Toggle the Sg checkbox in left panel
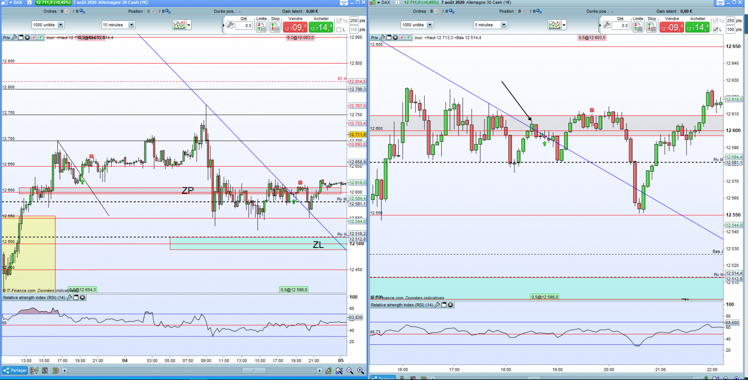This screenshot has height=380, width=748. tap(339, 21)
